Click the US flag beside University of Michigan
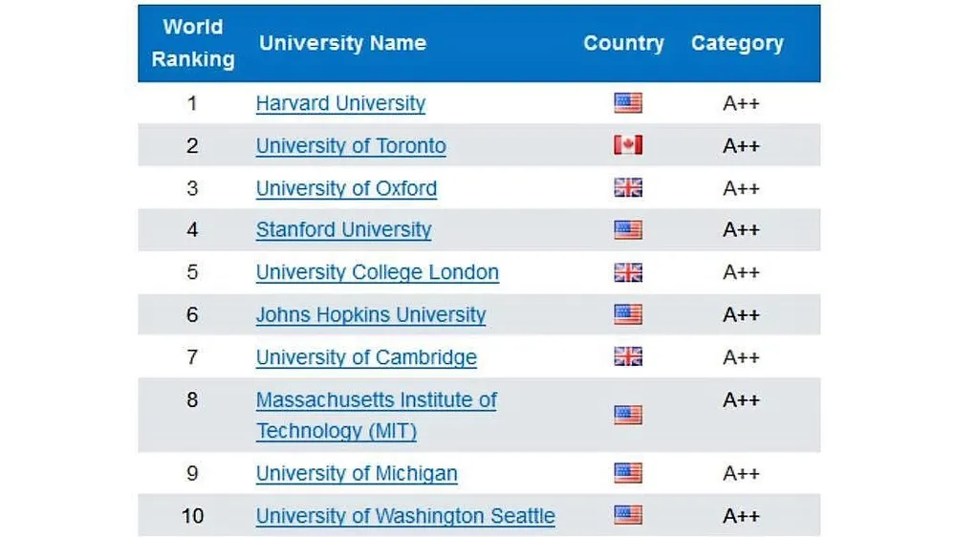Viewport: 956px width, 537px height. click(628, 473)
